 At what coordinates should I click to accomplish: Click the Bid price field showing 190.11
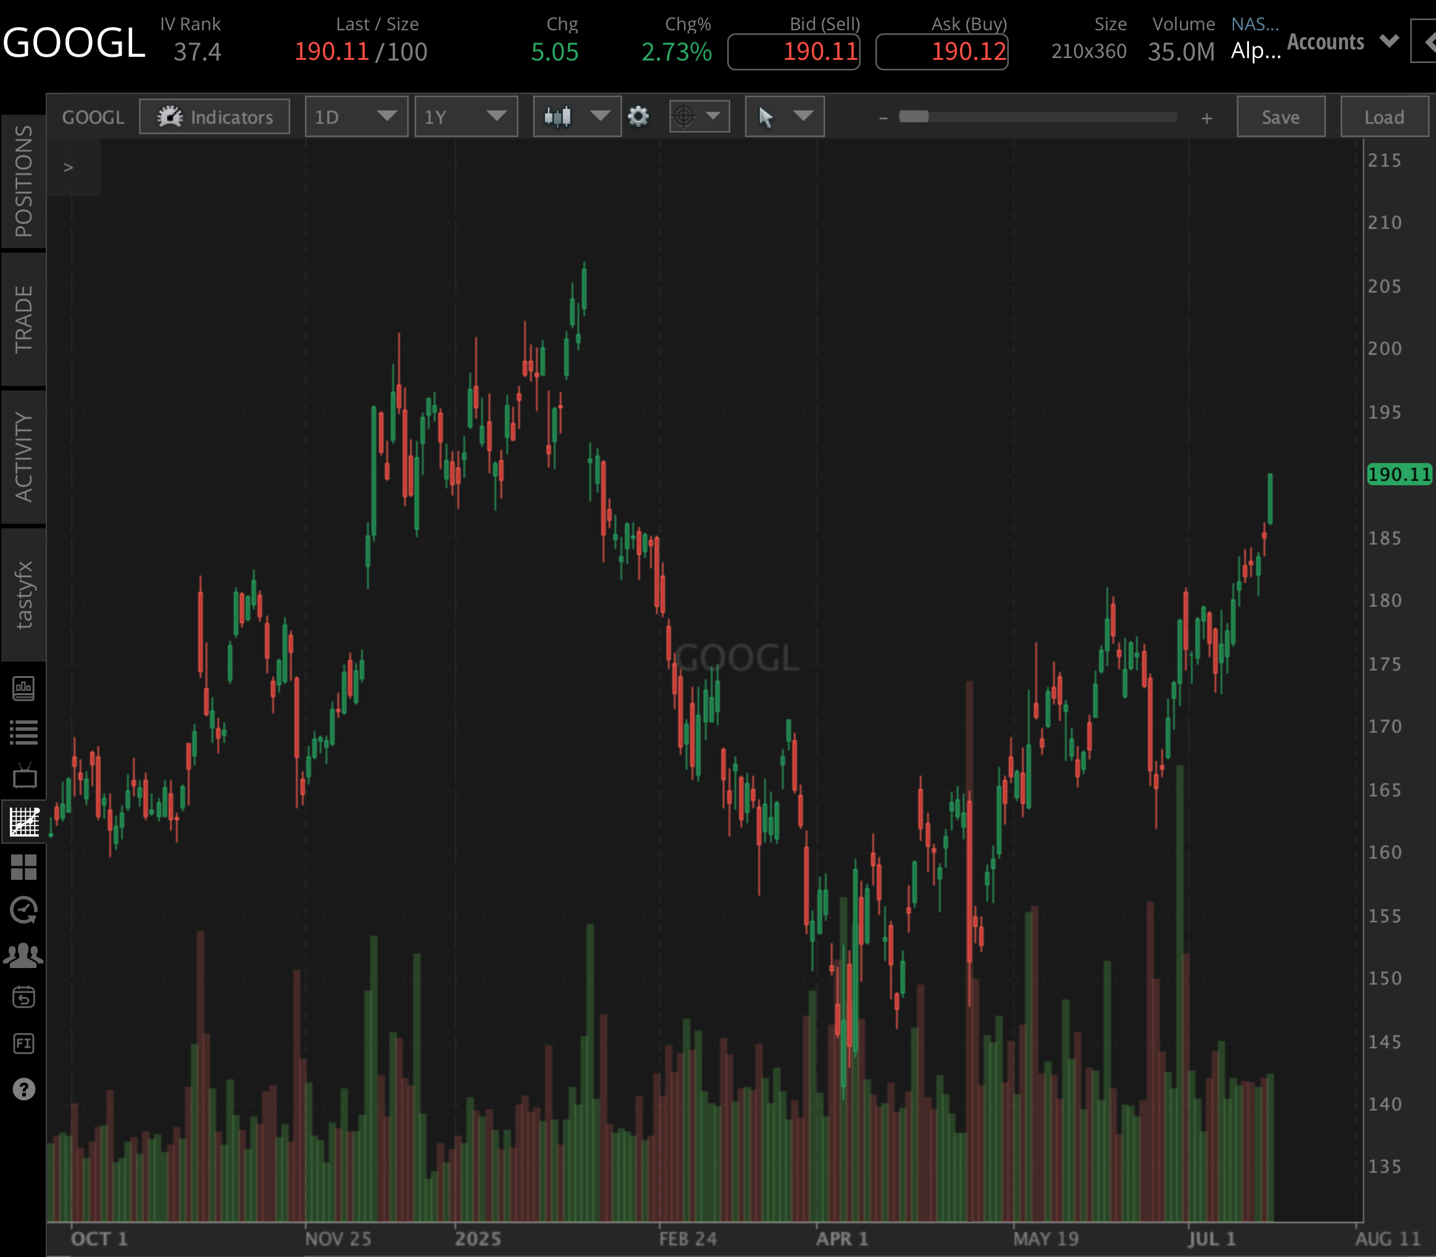click(x=794, y=51)
